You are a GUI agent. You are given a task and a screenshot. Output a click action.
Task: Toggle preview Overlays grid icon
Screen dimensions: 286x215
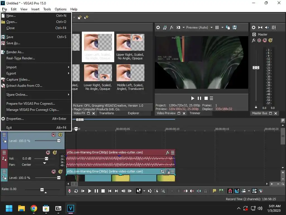point(217,27)
